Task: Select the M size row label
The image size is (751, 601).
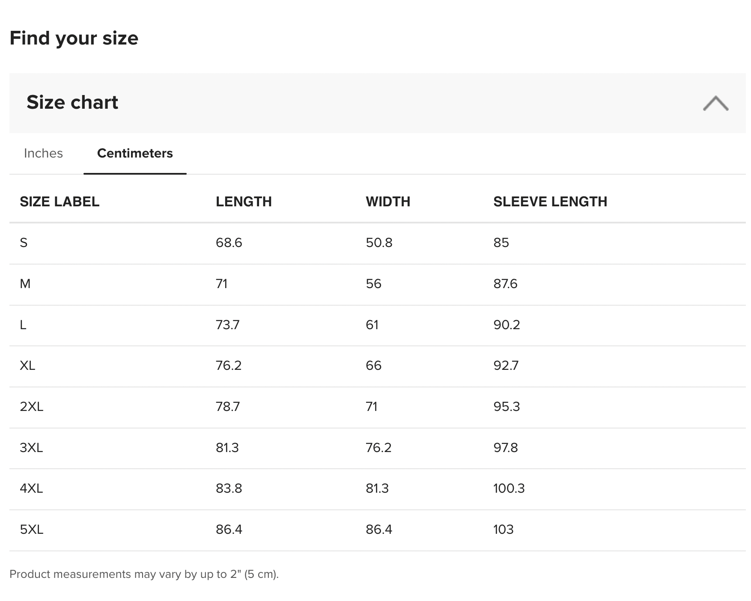Action: click(25, 284)
